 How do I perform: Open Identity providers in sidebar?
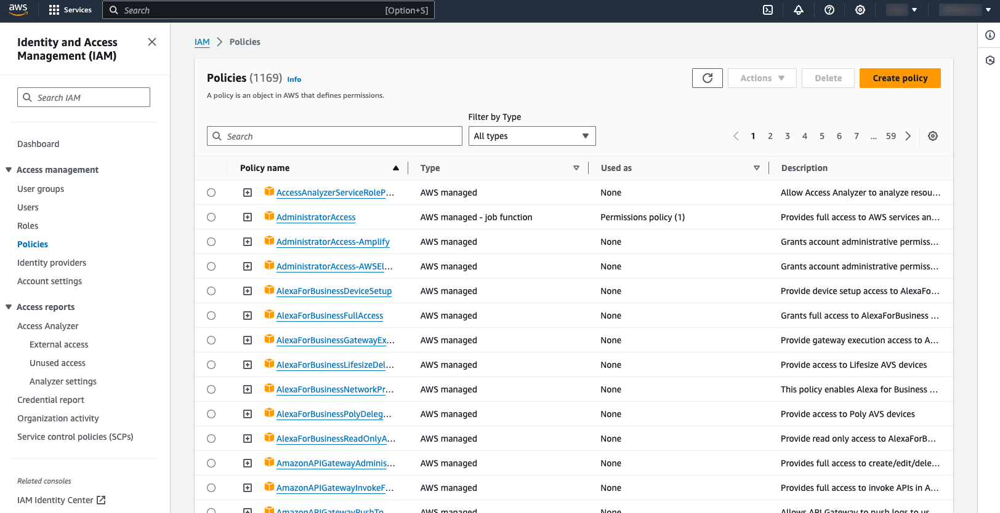pyautogui.click(x=52, y=263)
